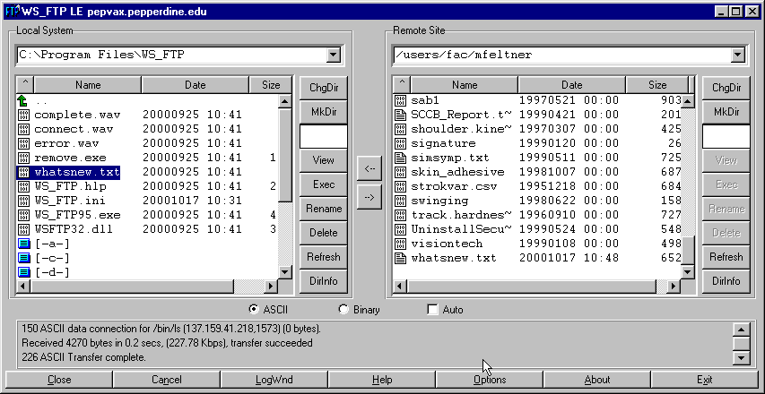Select the [-d-] drive icon
Viewport: 765px width, 394px height.
coord(24,272)
